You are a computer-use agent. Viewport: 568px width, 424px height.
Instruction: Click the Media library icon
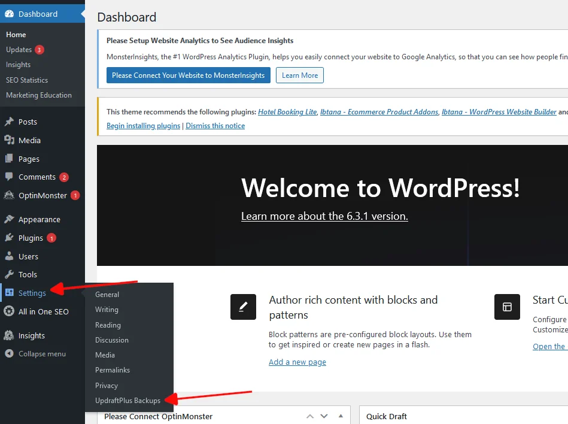(x=9, y=140)
